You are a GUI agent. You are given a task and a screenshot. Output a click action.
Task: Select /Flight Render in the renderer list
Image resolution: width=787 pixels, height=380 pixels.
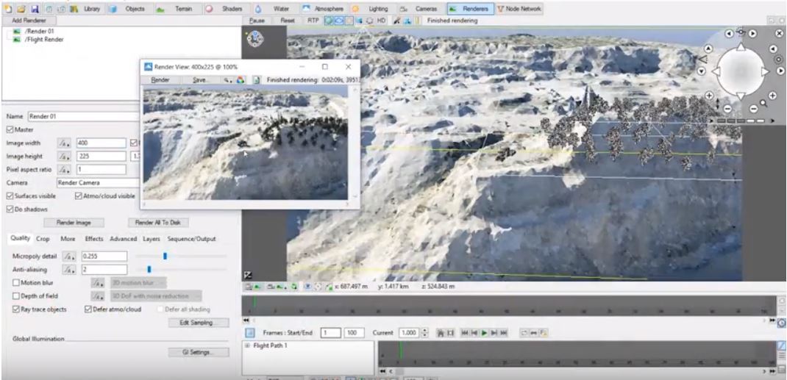point(43,39)
